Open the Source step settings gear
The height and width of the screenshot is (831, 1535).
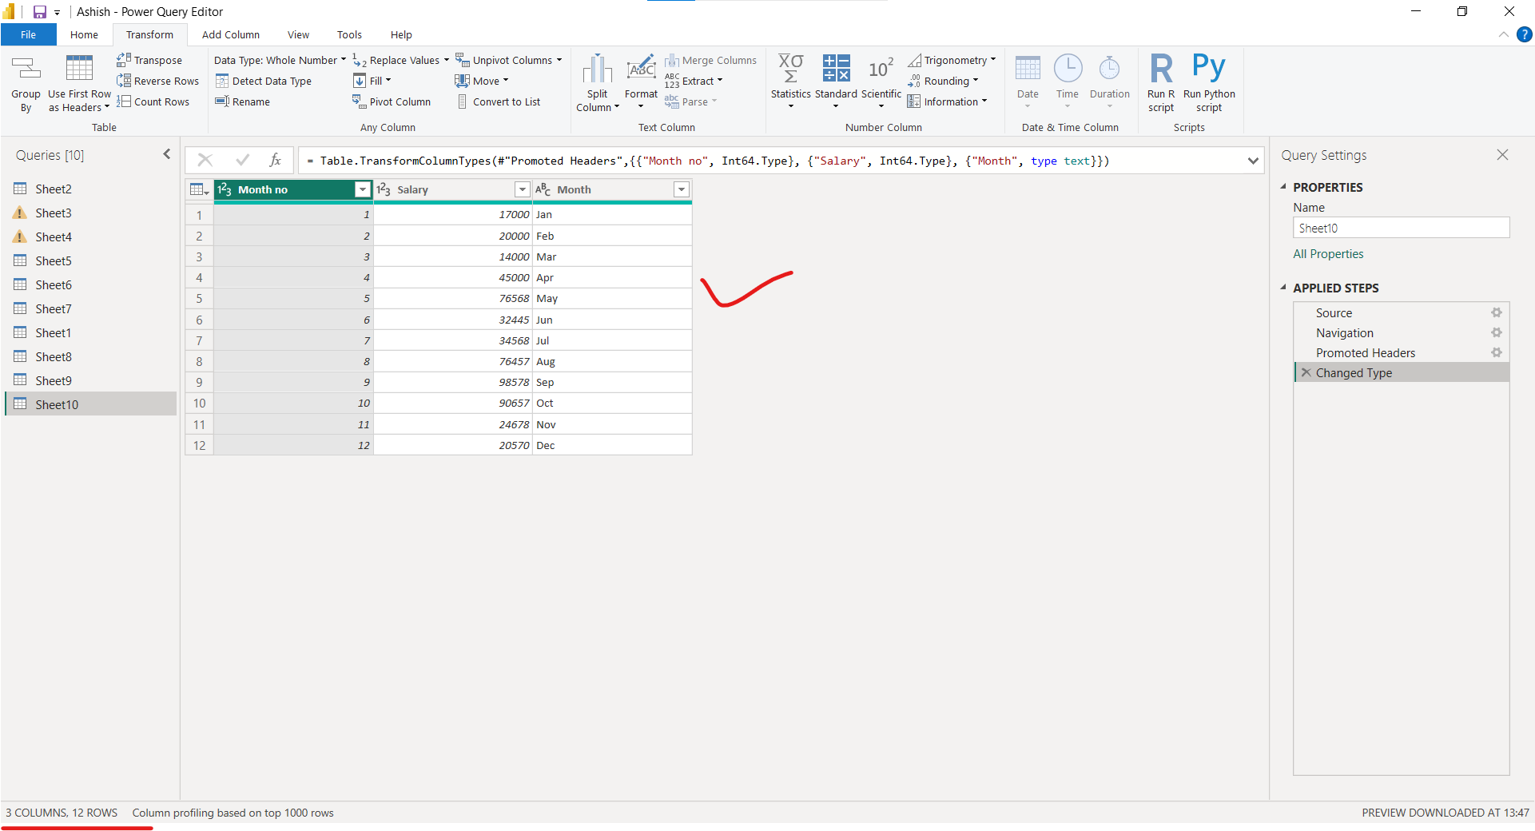pos(1496,313)
